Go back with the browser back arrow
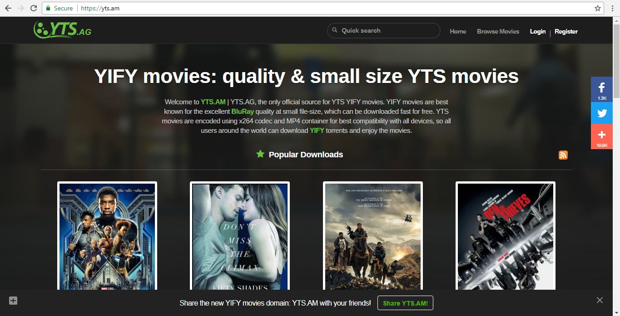 click(8, 8)
